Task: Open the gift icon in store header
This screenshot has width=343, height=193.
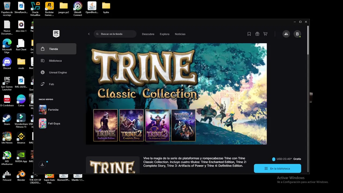Action: coord(257,34)
